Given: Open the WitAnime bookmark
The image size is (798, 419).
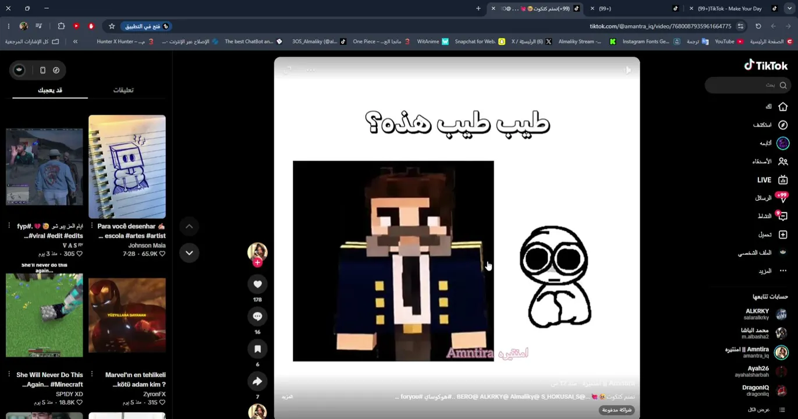Looking at the screenshot, I should point(432,41).
